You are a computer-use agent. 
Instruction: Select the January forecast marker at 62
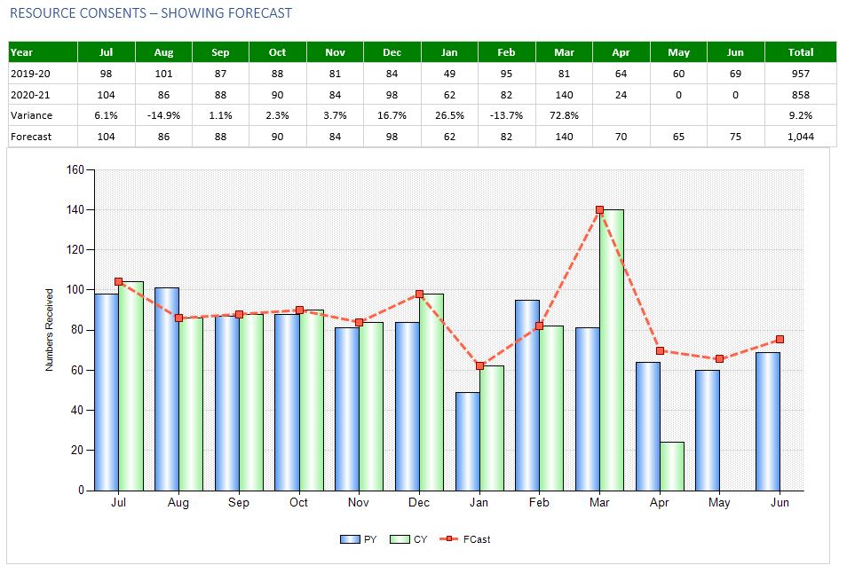pyautogui.click(x=479, y=365)
